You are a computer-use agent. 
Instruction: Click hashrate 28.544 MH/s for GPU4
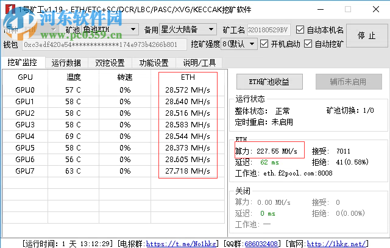[x=188, y=136]
